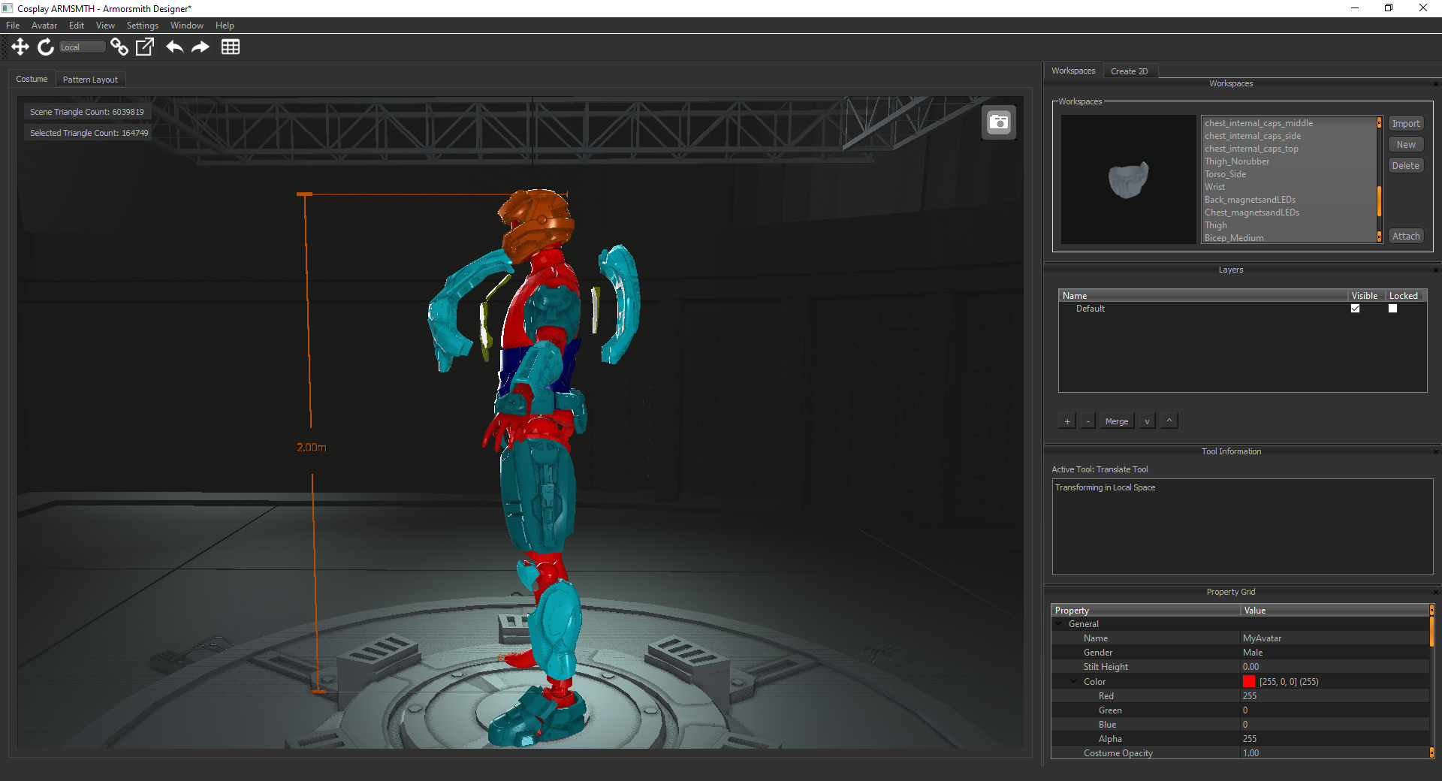
Task: Open the View menu
Action: click(x=105, y=26)
